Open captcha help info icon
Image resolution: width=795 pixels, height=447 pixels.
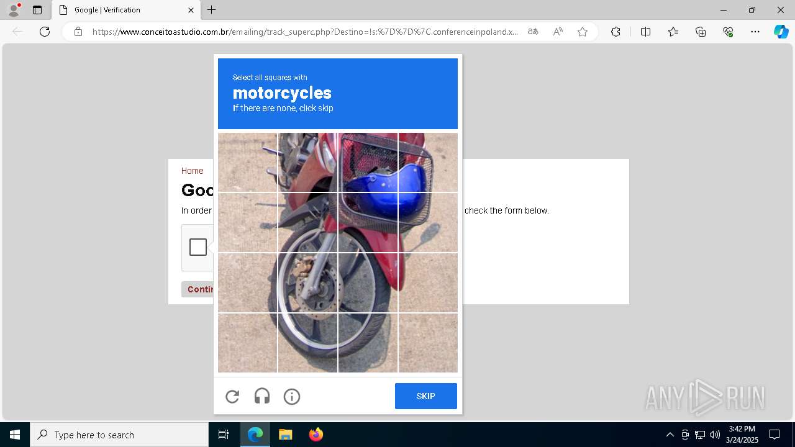pos(292,397)
